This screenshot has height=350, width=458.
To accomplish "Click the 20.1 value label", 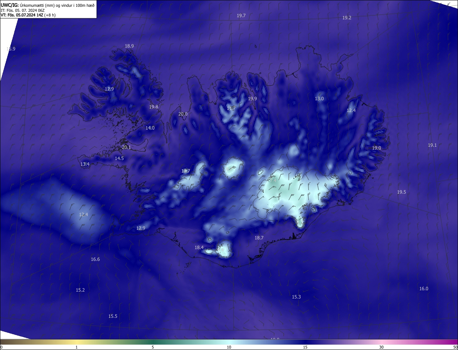I will (126, 147).
